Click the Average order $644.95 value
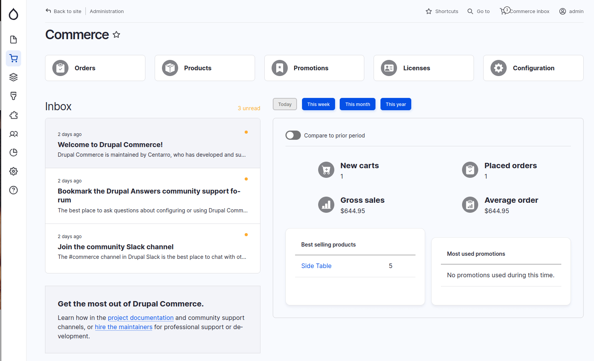Viewport: 594px width, 361px height. click(x=497, y=211)
